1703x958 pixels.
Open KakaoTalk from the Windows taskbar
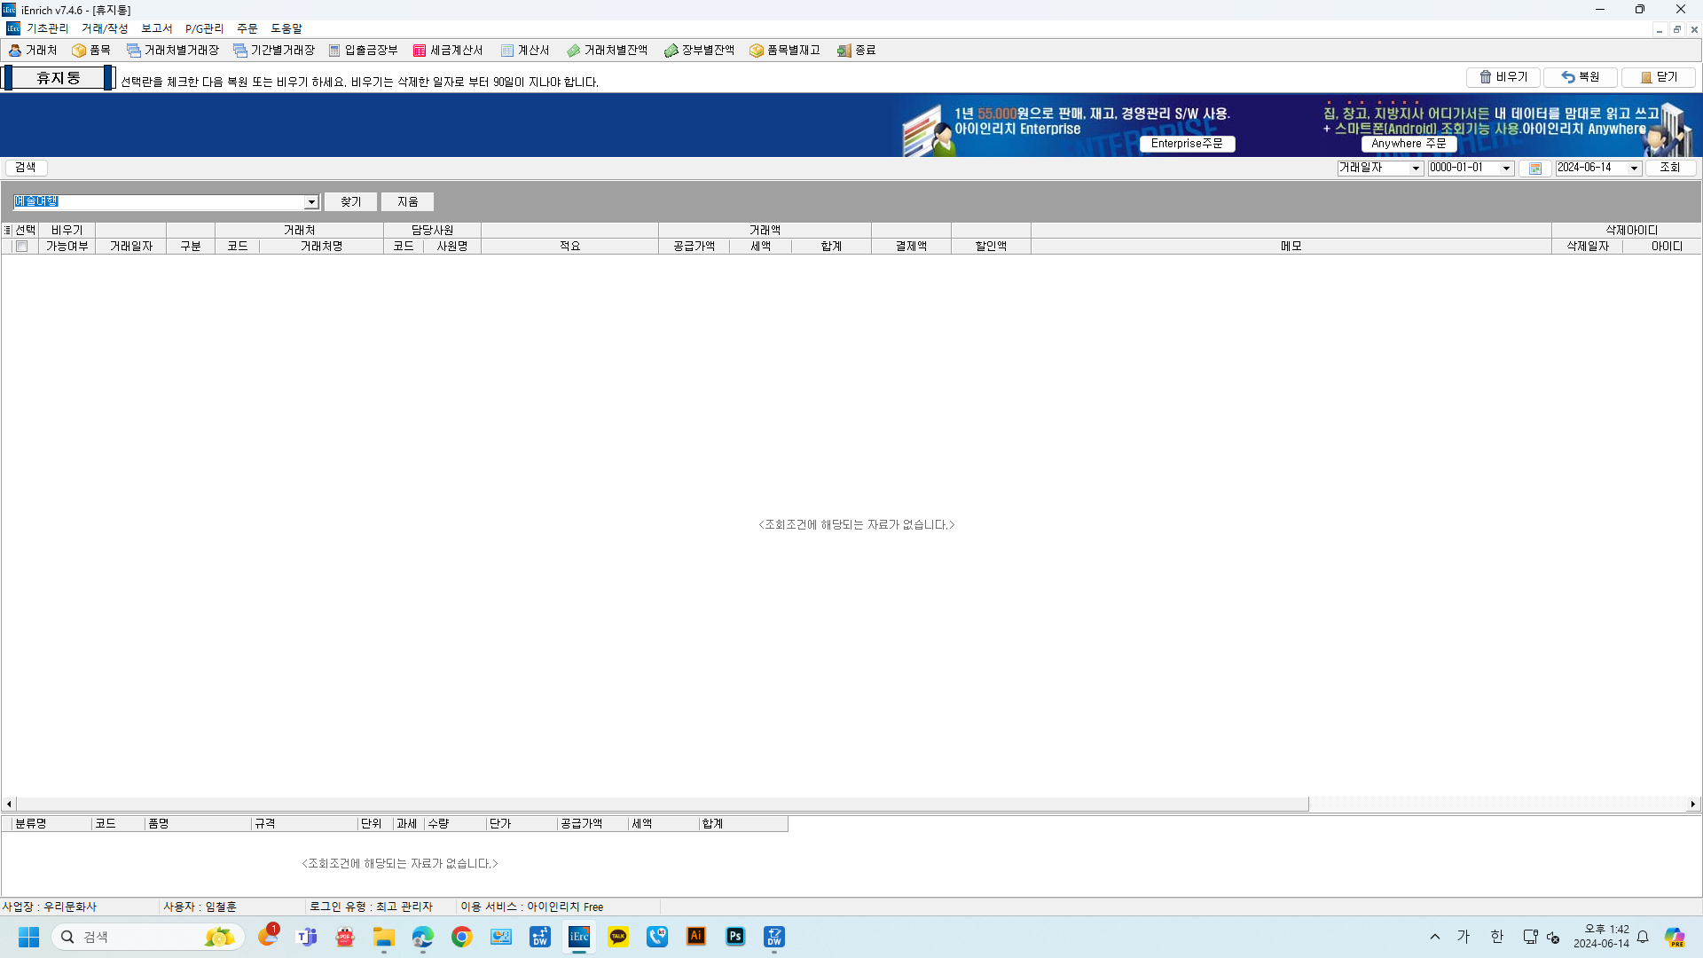pyautogui.click(x=618, y=937)
